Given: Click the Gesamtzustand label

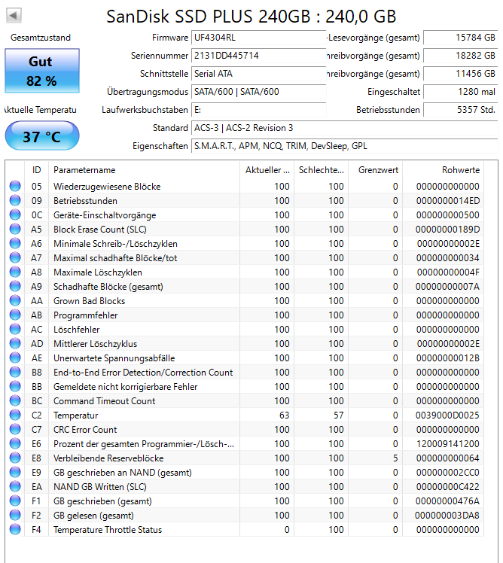Looking at the screenshot, I should [41, 38].
